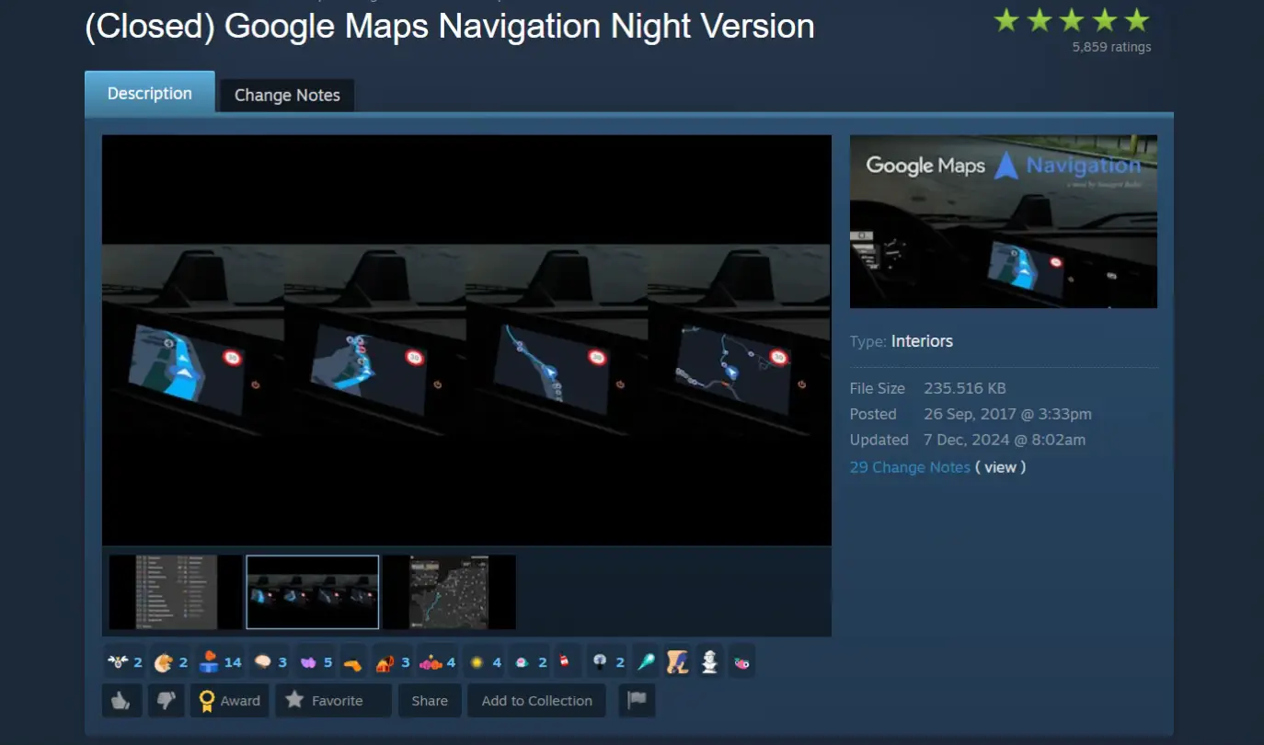Click the purple butterfly award icon
1264x745 pixels.
308,661
